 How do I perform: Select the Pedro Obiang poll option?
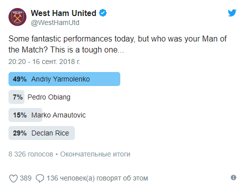click(39, 97)
